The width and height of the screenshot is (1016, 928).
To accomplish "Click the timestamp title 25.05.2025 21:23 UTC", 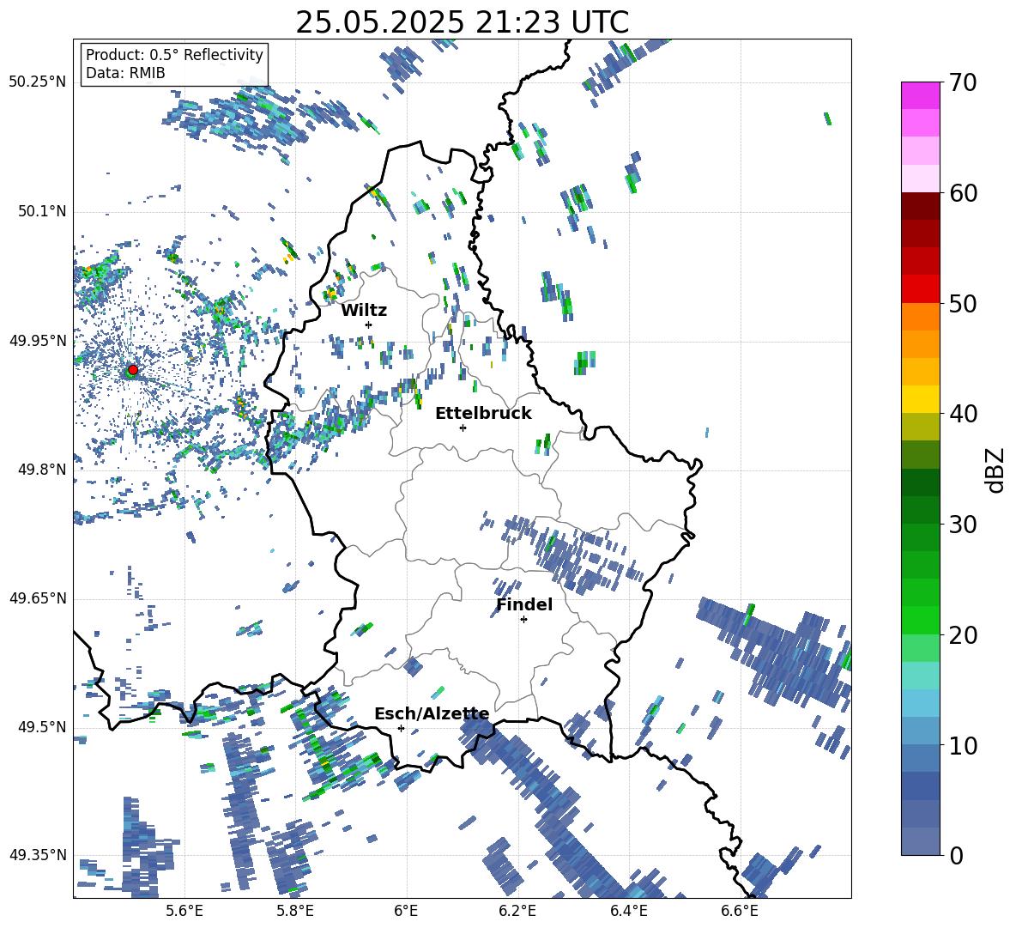I will (x=462, y=22).
